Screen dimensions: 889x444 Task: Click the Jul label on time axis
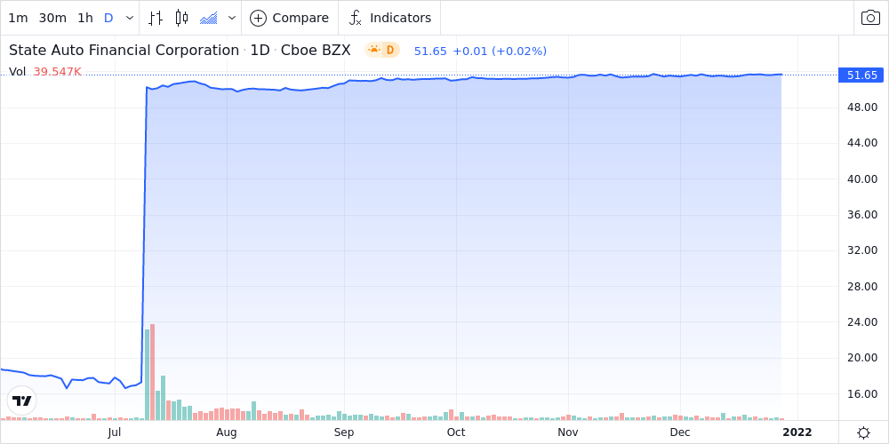click(115, 432)
